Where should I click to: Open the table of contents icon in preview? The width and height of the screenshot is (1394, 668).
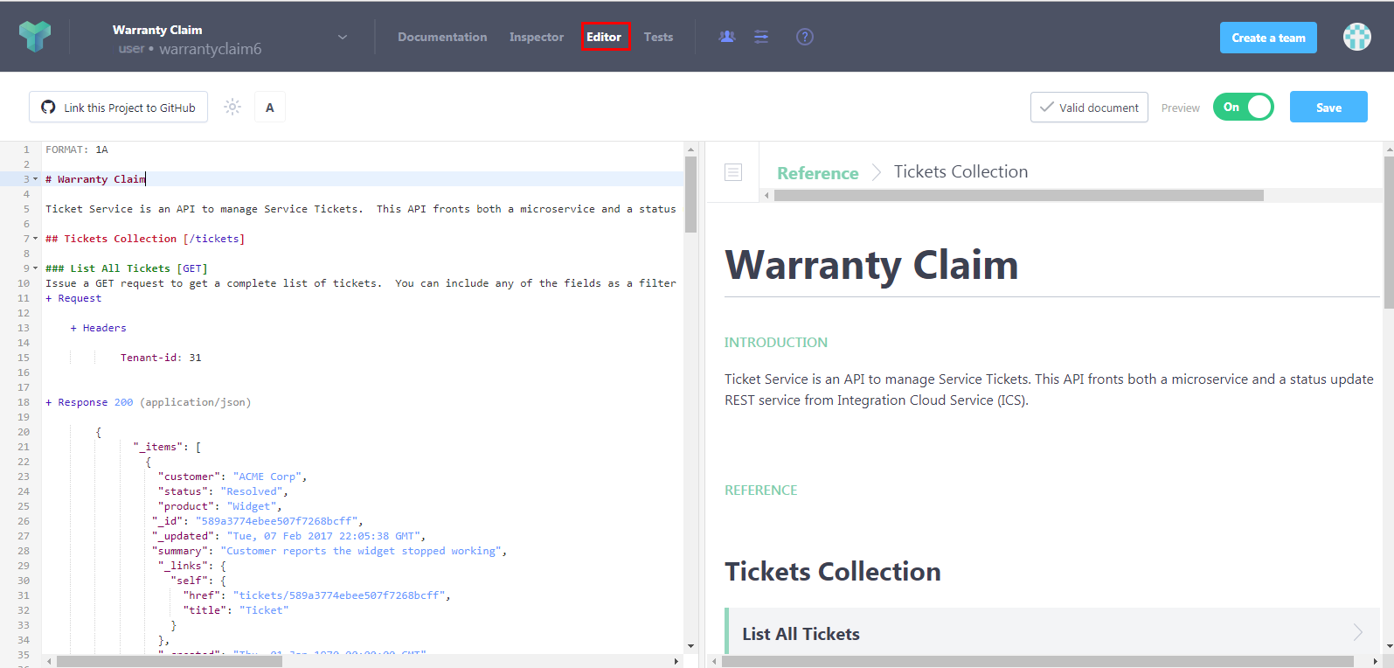733,172
